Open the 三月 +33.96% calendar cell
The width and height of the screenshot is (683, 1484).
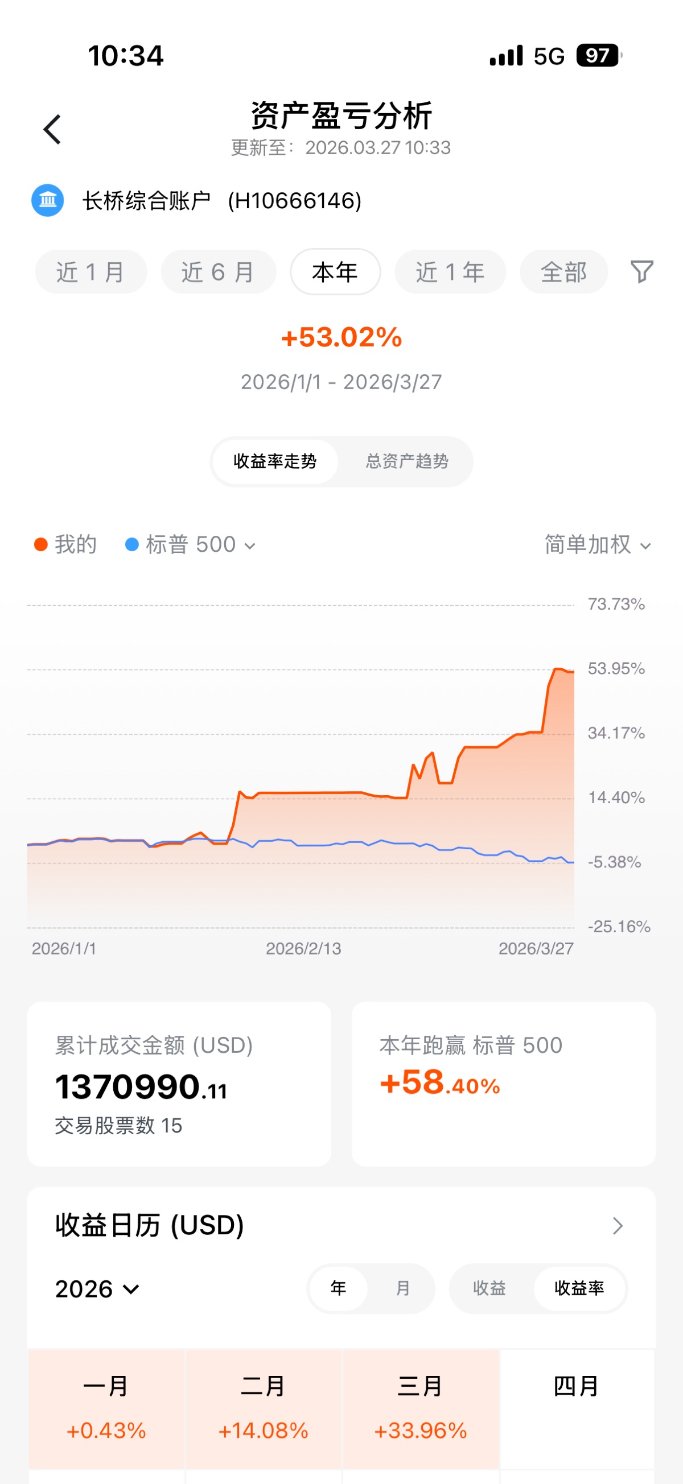(x=420, y=1408)
